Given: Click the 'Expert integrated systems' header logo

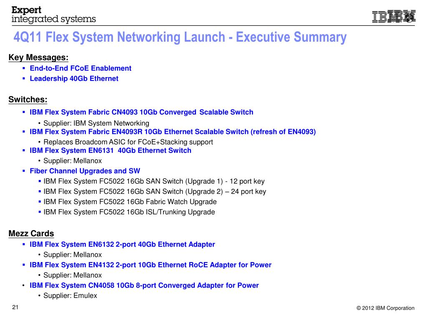Looking at the screenshot, I should [54, 15].
